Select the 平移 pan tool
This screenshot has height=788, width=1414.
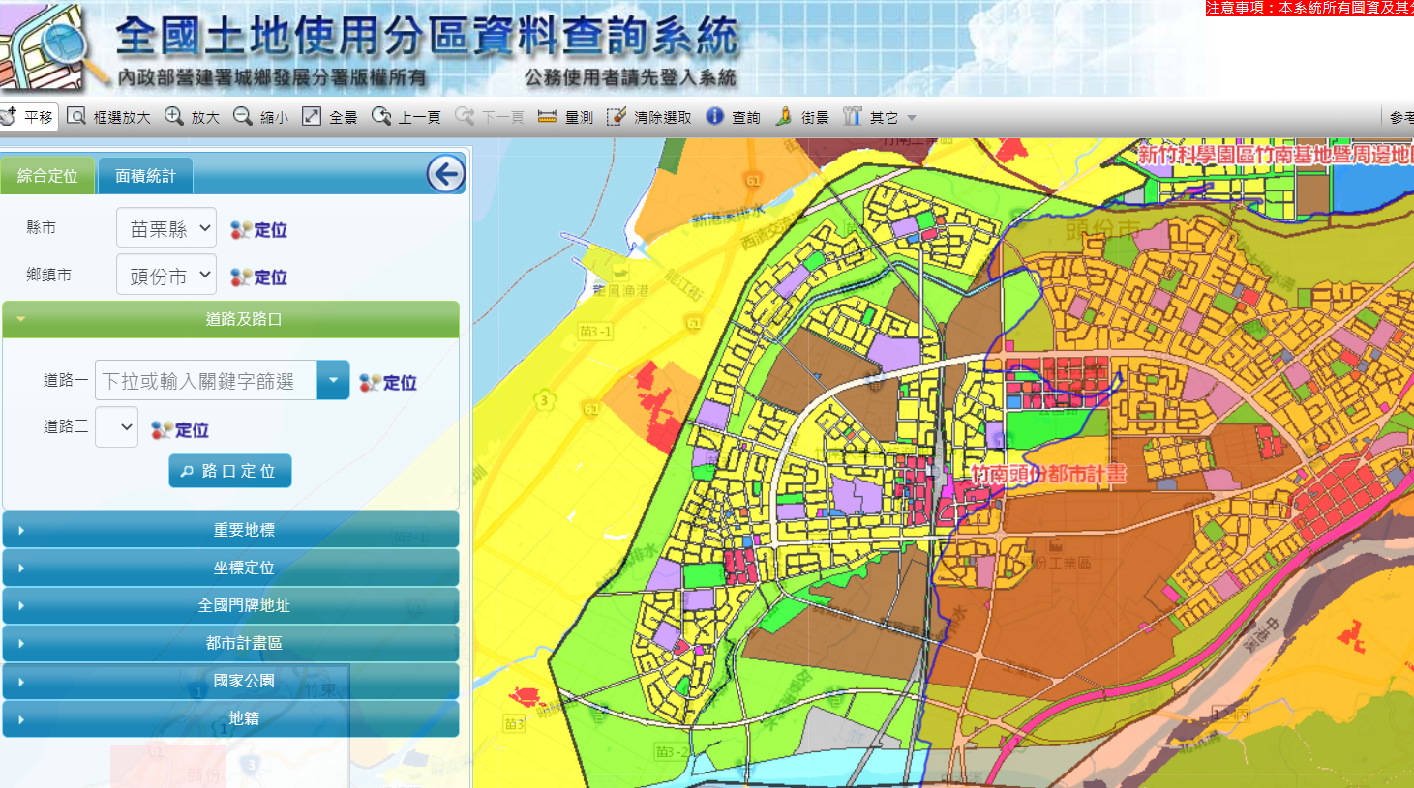tap(27, 117)
